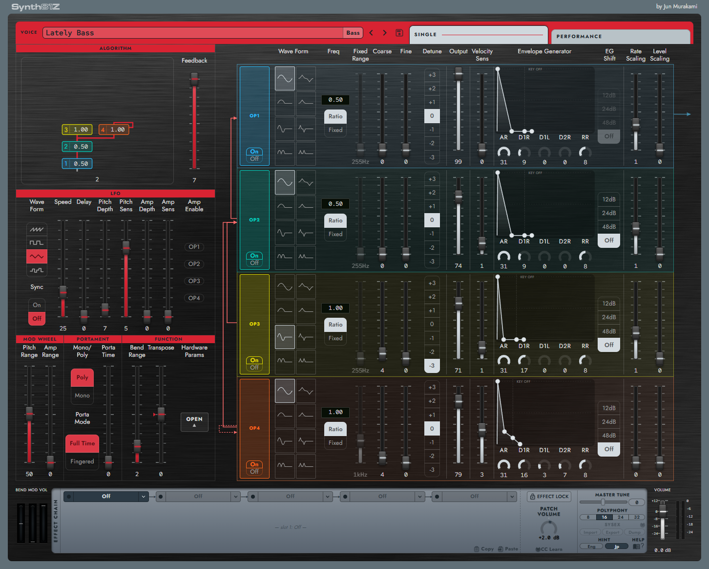The height and width of the screenshot is (569, 709).
Task: Adjust the Feedback slider
Action: click(x=194, y=121)
